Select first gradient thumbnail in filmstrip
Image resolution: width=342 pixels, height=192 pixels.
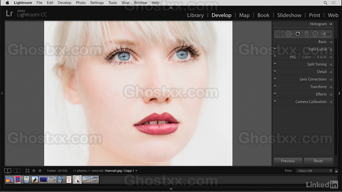[9, 180]
